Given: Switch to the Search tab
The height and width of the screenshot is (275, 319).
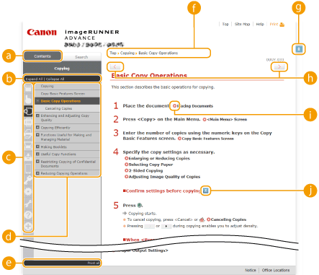Looking at the screenshot, I should 81,57.
